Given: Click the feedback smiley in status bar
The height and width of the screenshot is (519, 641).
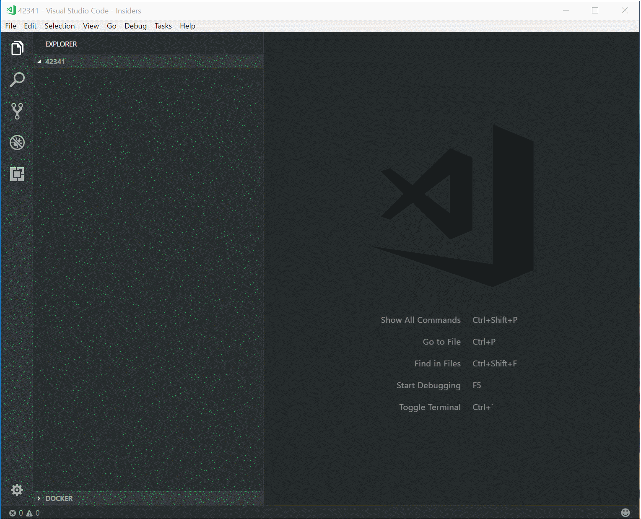Looking at the screenshot, I should tap(625, 512).
